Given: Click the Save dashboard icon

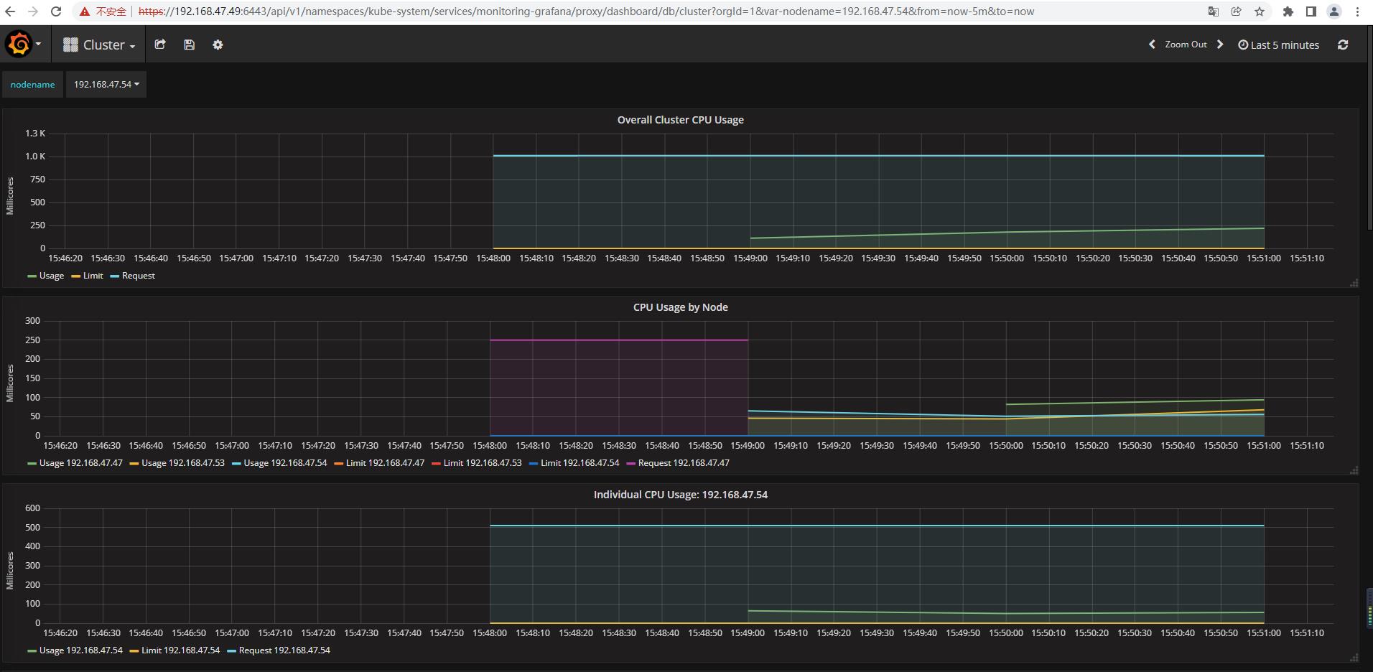Looking at the screenshot, I should point(189,45).
